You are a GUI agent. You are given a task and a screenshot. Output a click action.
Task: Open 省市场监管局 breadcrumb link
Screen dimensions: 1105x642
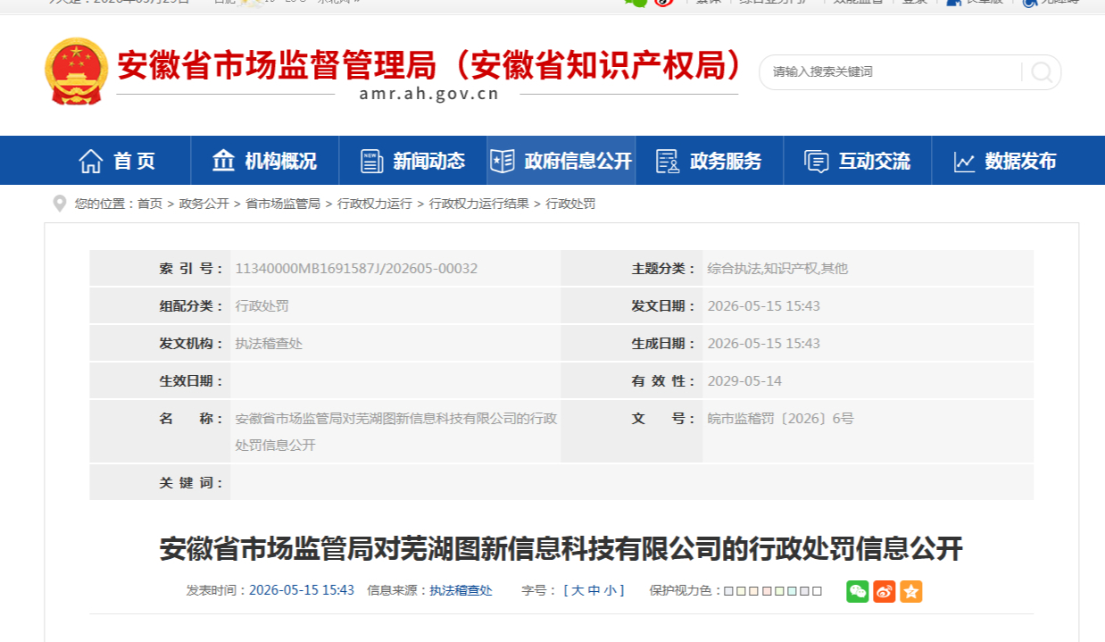(283, 204)
